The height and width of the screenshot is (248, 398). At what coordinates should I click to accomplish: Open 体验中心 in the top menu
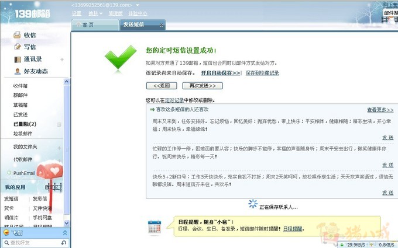138,13
